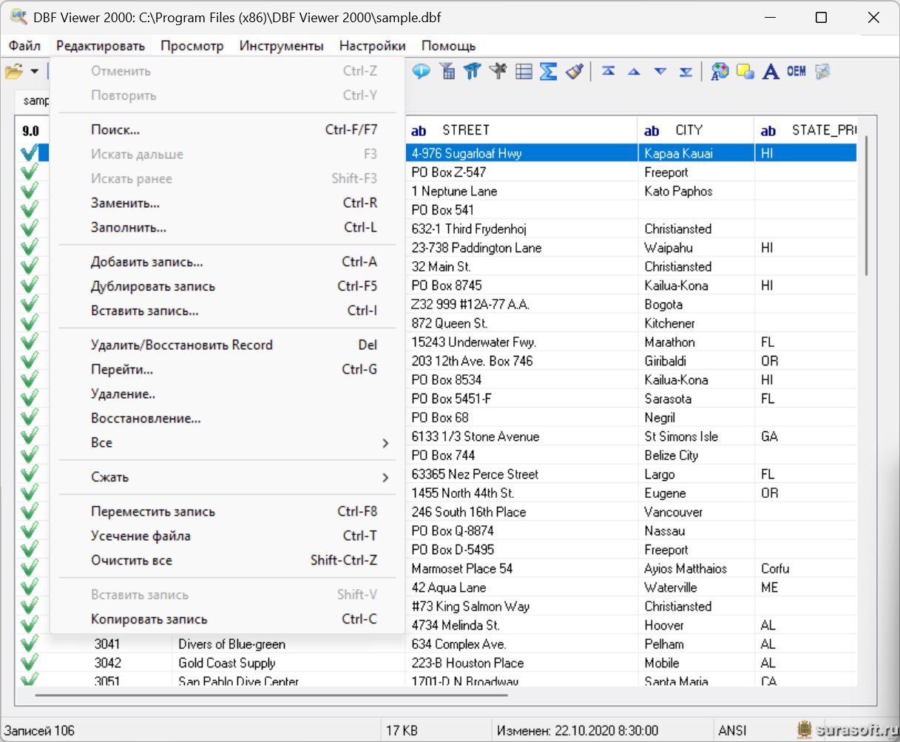Click the blue speech bubble toolbar icon
Screen dimensions: 900x742
pos(422,71)
